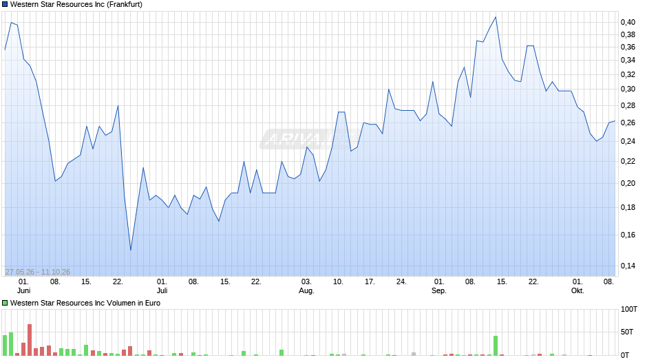
Task: Click the 0,30 price axis label
Action: pyautogui.click(x=628, y=89)
